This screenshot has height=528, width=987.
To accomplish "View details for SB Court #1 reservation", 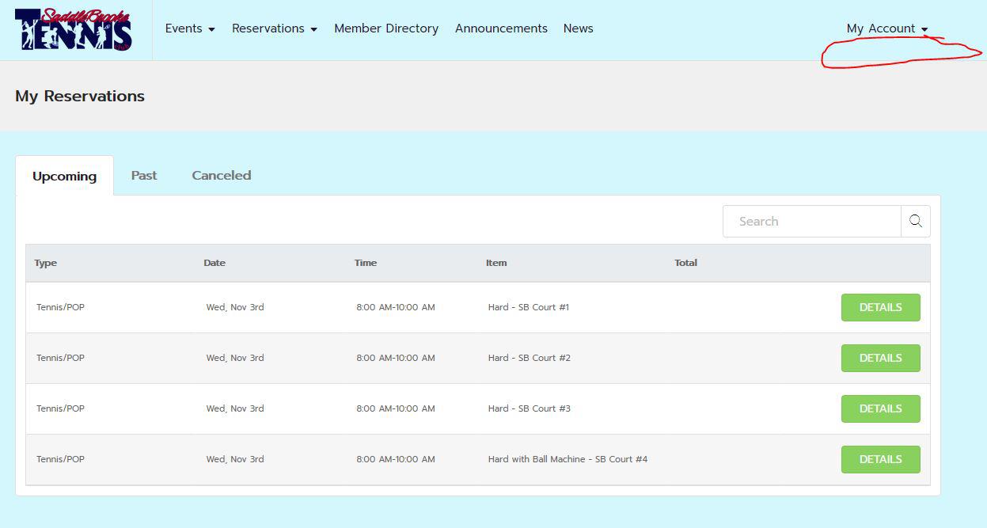I will point(880,307).
